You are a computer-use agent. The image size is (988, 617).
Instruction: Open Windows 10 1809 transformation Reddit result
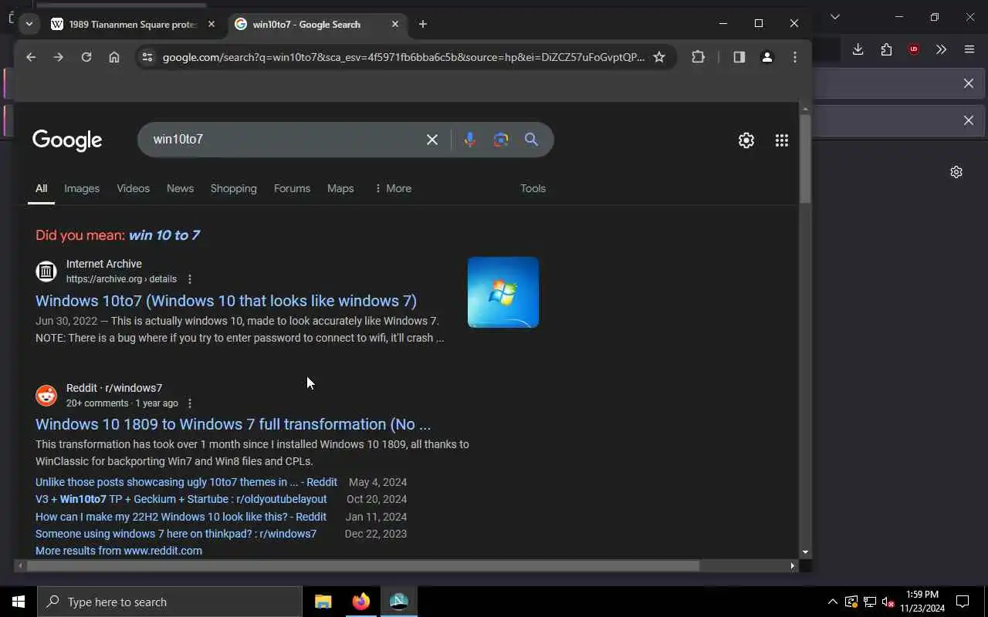point(233,424)
